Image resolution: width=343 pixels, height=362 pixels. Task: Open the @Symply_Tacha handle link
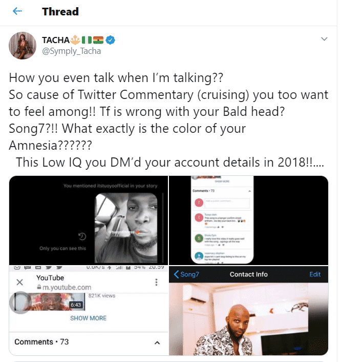[x=72, y=51]
